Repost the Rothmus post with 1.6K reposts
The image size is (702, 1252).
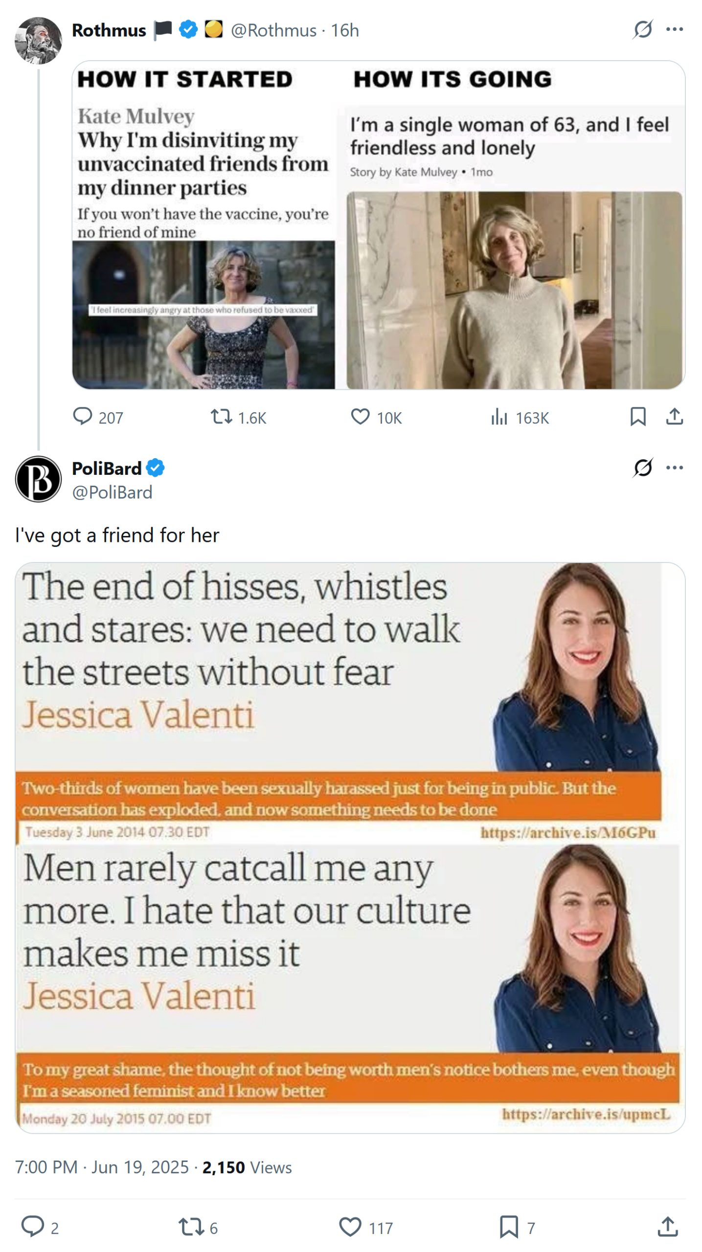coord(221,417)
